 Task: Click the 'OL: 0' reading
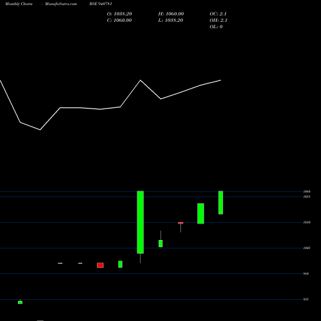tap(216, 27)
